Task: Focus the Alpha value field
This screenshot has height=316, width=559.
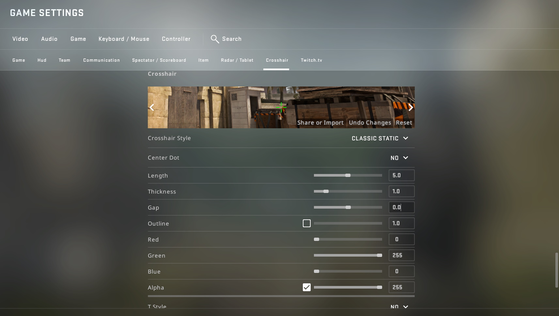Action: pos(402,287)
